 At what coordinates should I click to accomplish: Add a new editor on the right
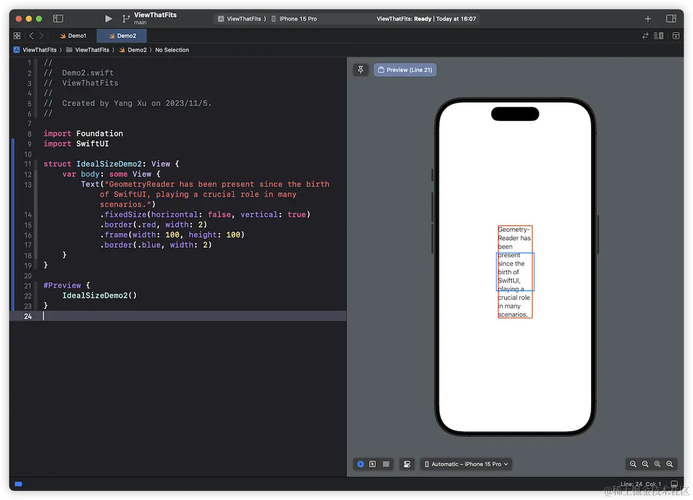(x=676, y=36)
